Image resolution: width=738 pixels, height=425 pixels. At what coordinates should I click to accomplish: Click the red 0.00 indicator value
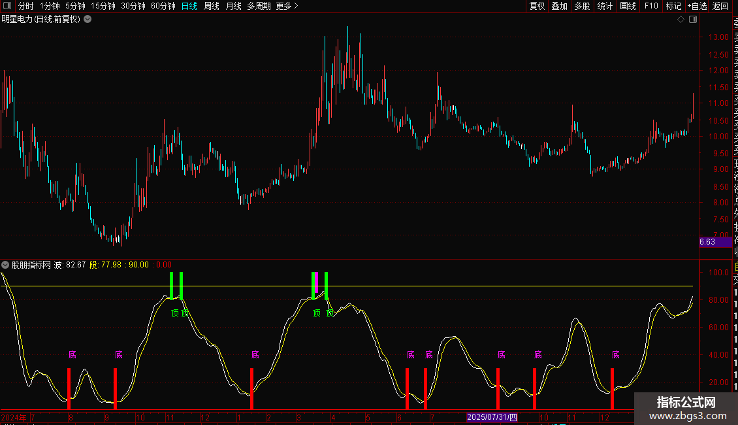point(164,265)
